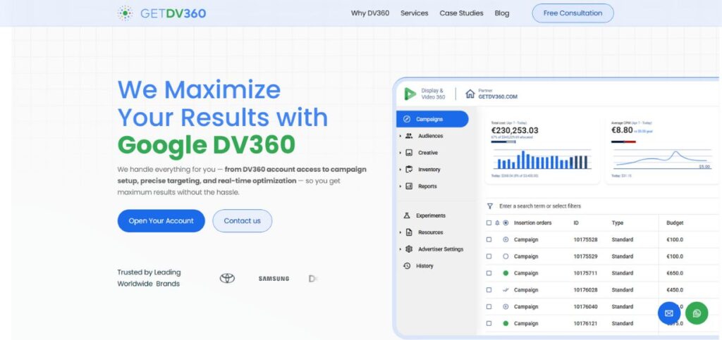The height and width of the screenshot is (340, 722).
Task: Expand the Audiences sidebar arrow
Action: click(400, 136)
